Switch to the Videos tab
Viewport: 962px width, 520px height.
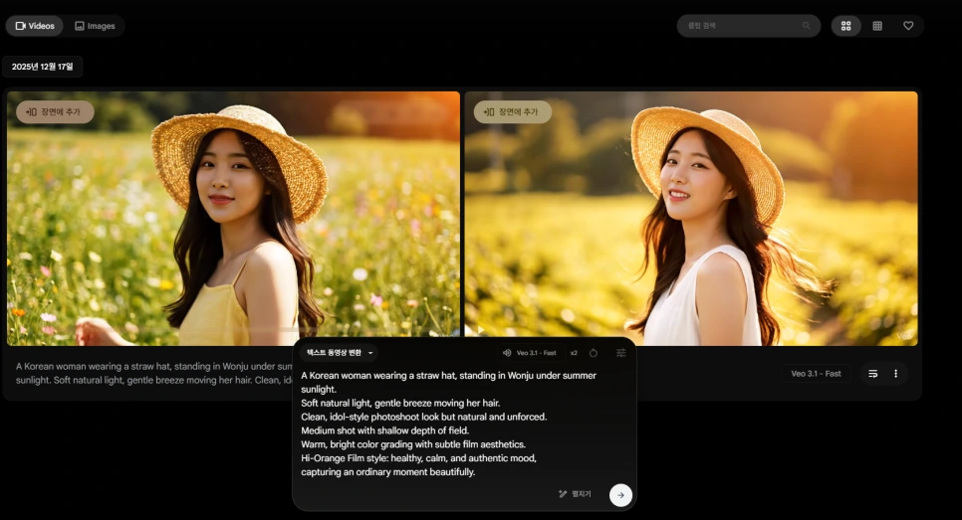[35, 26]
